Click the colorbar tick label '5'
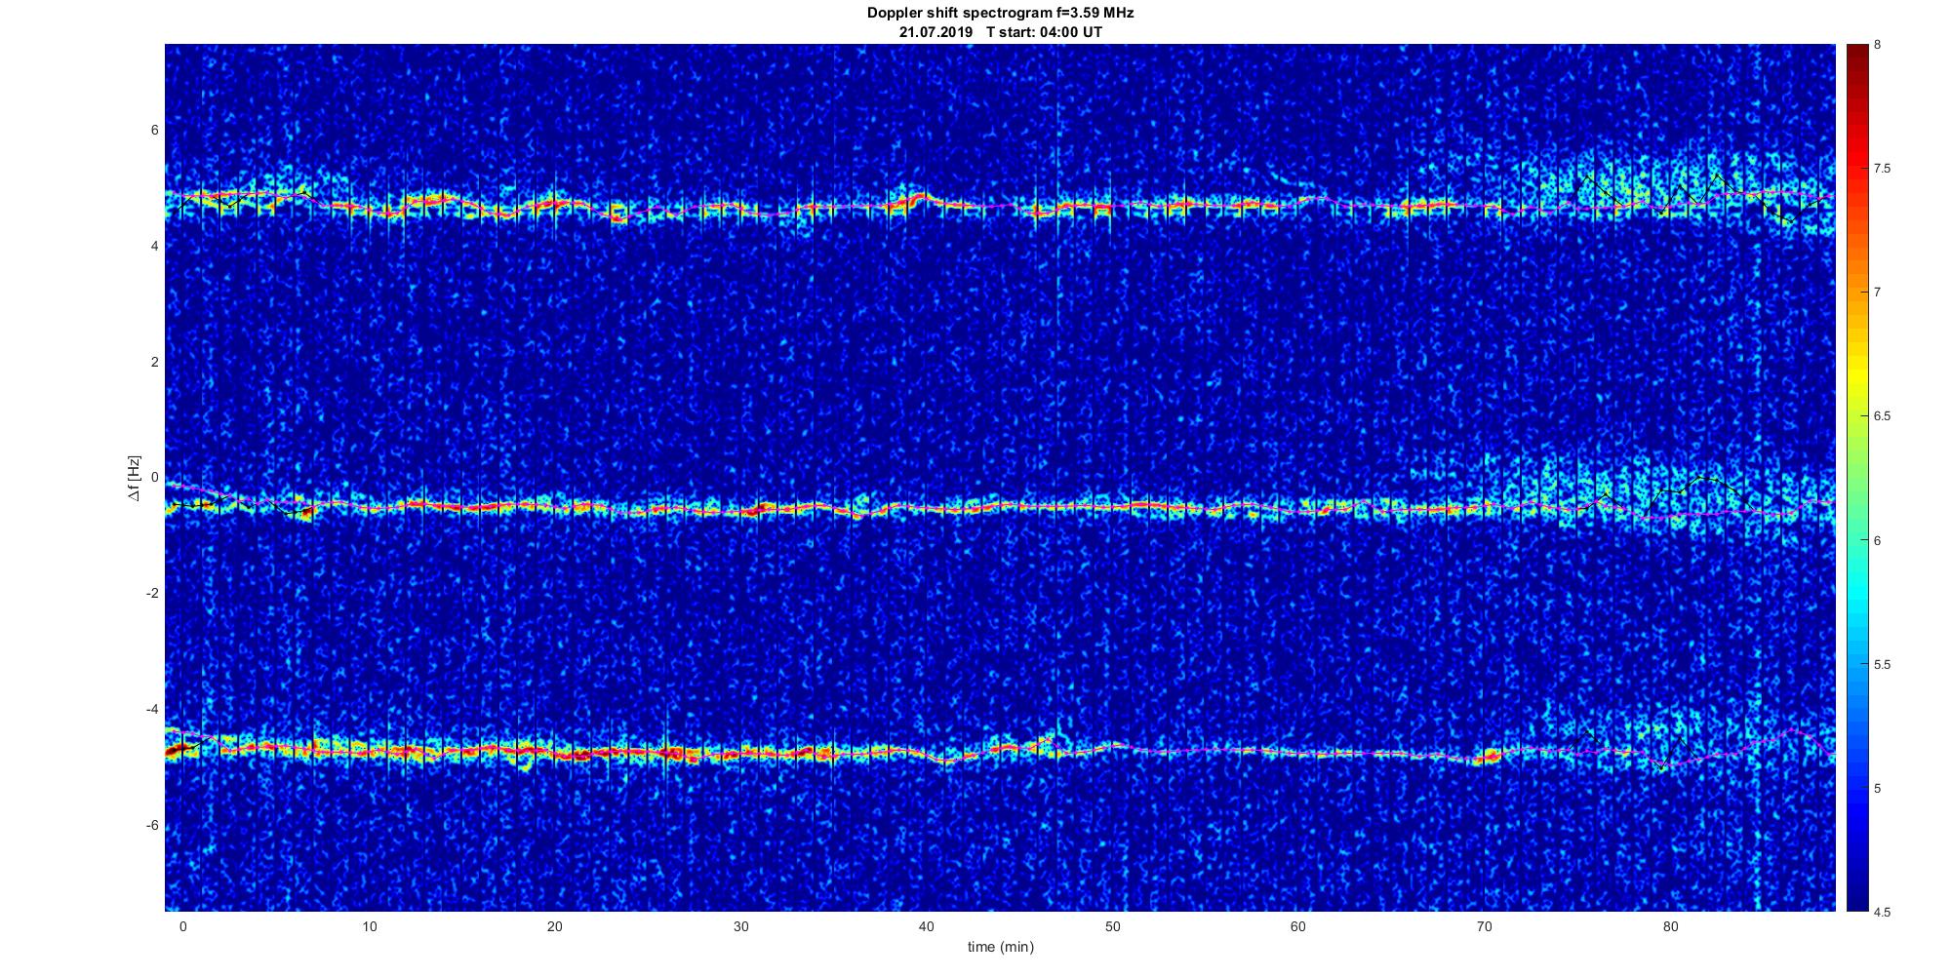Viewport: 1951px width, 978px height. click(x=1877, y=788)
